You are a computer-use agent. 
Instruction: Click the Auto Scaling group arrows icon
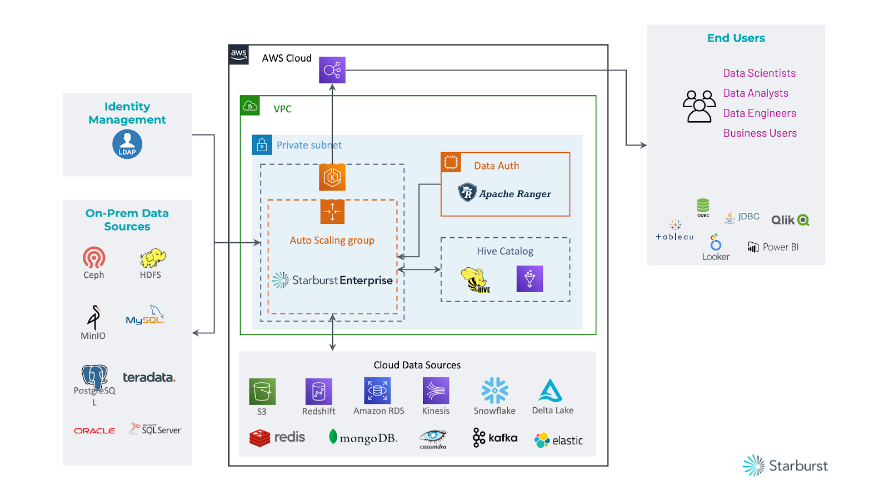[x=332, y=212]
